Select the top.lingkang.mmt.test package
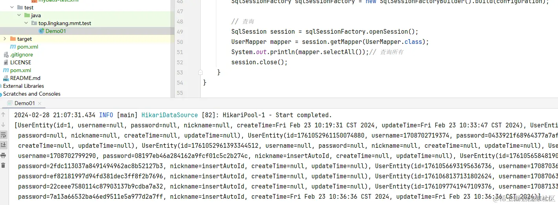 click(x=65, y=23)
